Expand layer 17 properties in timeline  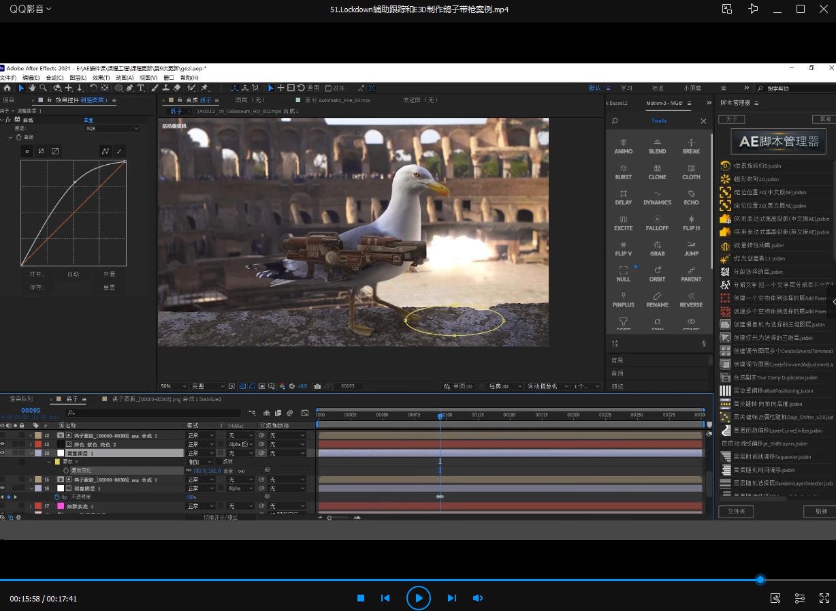[31, 506]
